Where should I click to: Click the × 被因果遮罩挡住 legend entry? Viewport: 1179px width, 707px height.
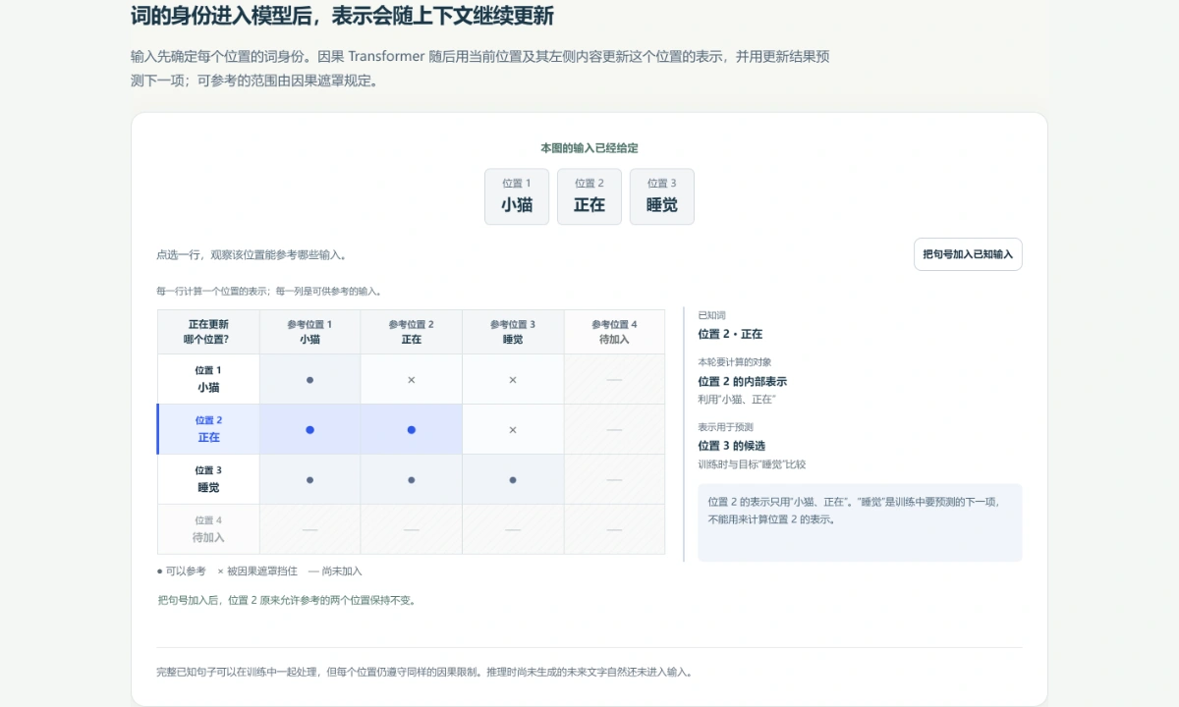(257, 571)
